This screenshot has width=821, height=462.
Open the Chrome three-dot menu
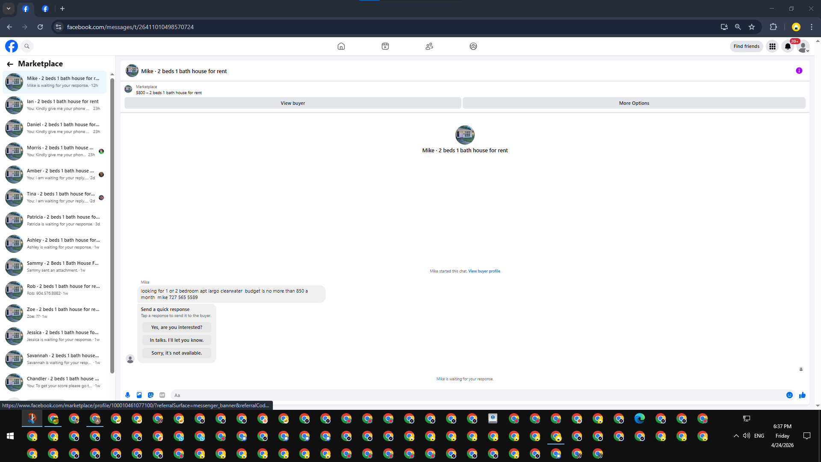812,27
